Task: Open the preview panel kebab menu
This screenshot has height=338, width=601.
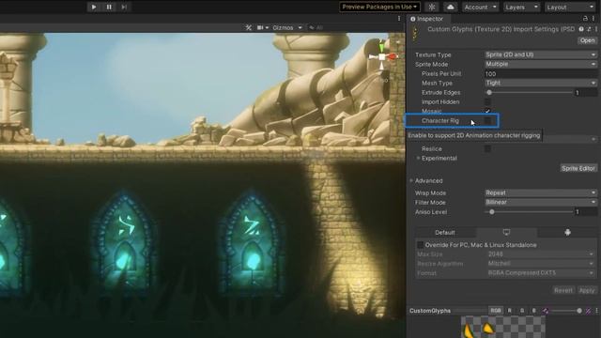Action: [x=596, y=311]
